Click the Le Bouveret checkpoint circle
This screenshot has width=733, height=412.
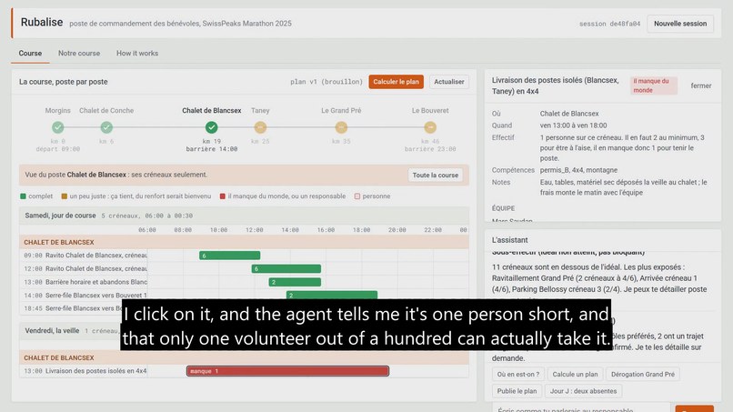click(430, 127)
